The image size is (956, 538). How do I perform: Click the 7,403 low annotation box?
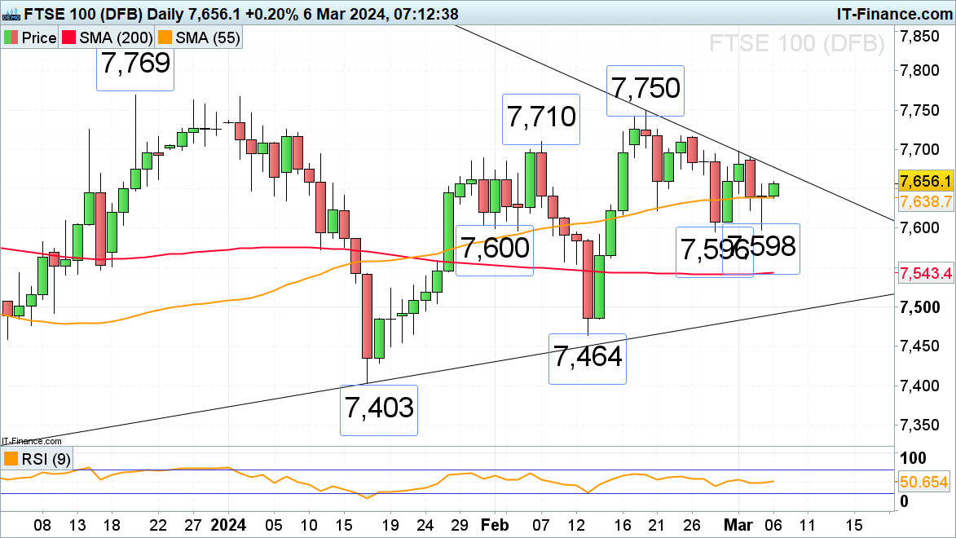tap(379, 409)
